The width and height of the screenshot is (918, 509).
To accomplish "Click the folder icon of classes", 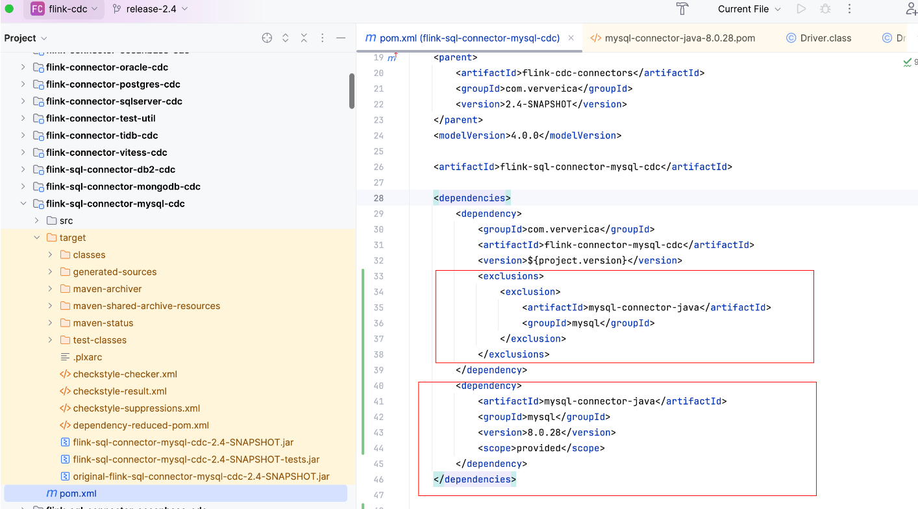I will pyautogui.click(x=65, y=255).
